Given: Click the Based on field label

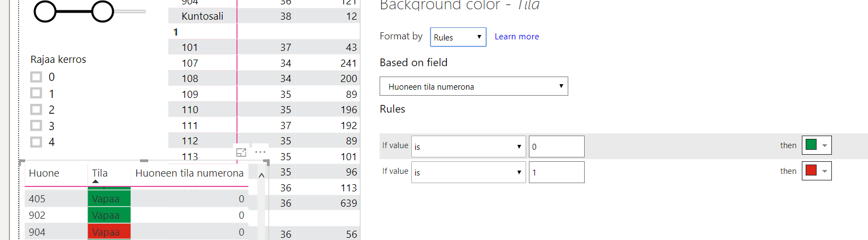Looking at the screenshot, I should pos(413,62).
